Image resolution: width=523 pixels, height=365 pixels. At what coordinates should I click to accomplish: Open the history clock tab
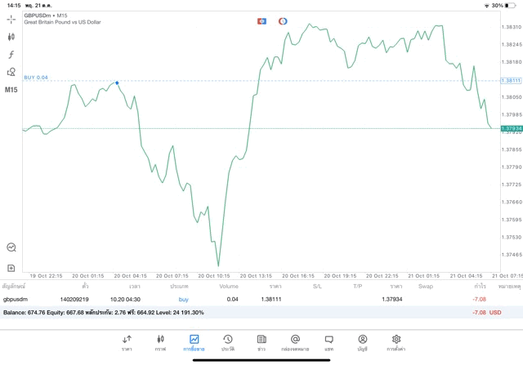point(227,342)
